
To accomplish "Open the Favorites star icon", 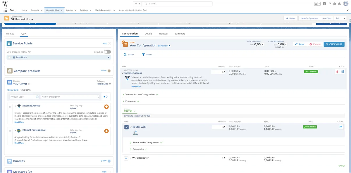I will 316,4.
